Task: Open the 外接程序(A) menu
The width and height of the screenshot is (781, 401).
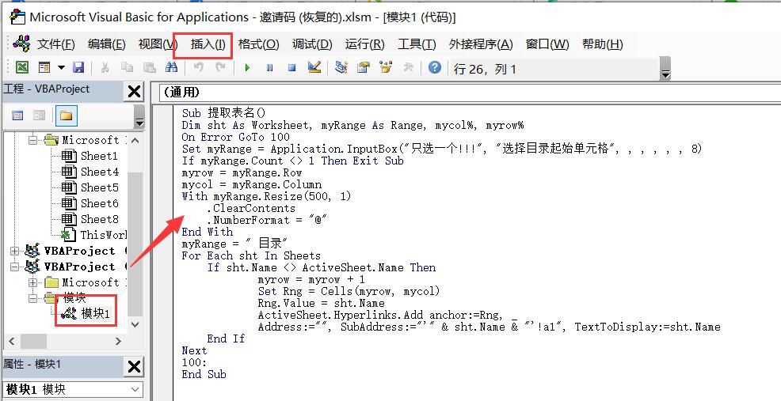Action: pos(481,44)
